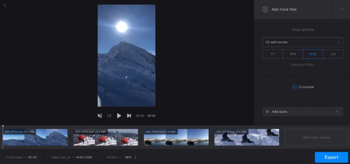Click the plus circle icon for adding files
The width and height of the screenshot is (350, 164).
(265, 9)
